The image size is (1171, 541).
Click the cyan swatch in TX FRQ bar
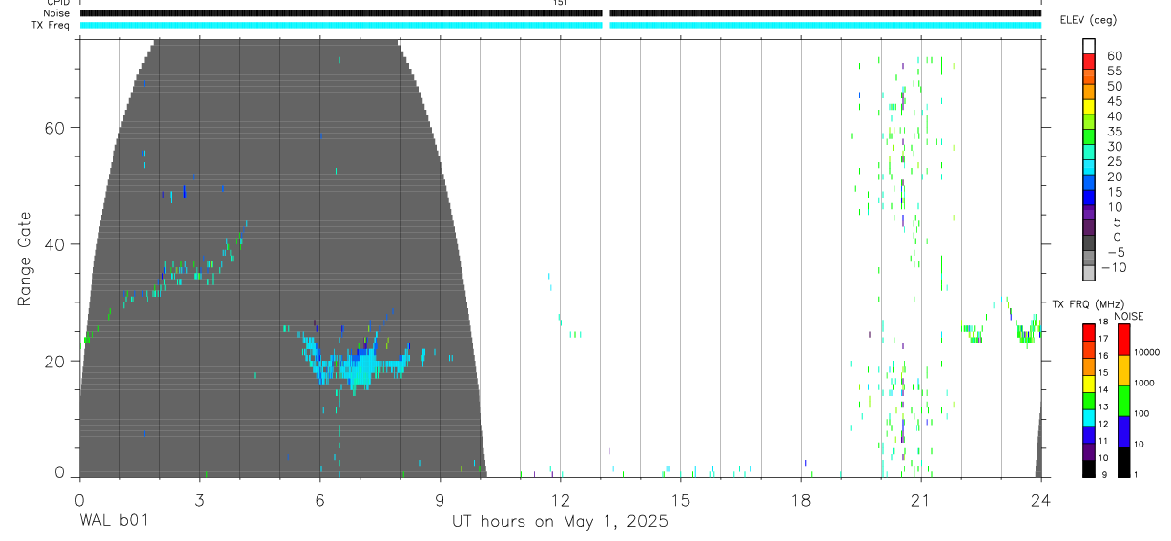click(x=1088, y=418)
